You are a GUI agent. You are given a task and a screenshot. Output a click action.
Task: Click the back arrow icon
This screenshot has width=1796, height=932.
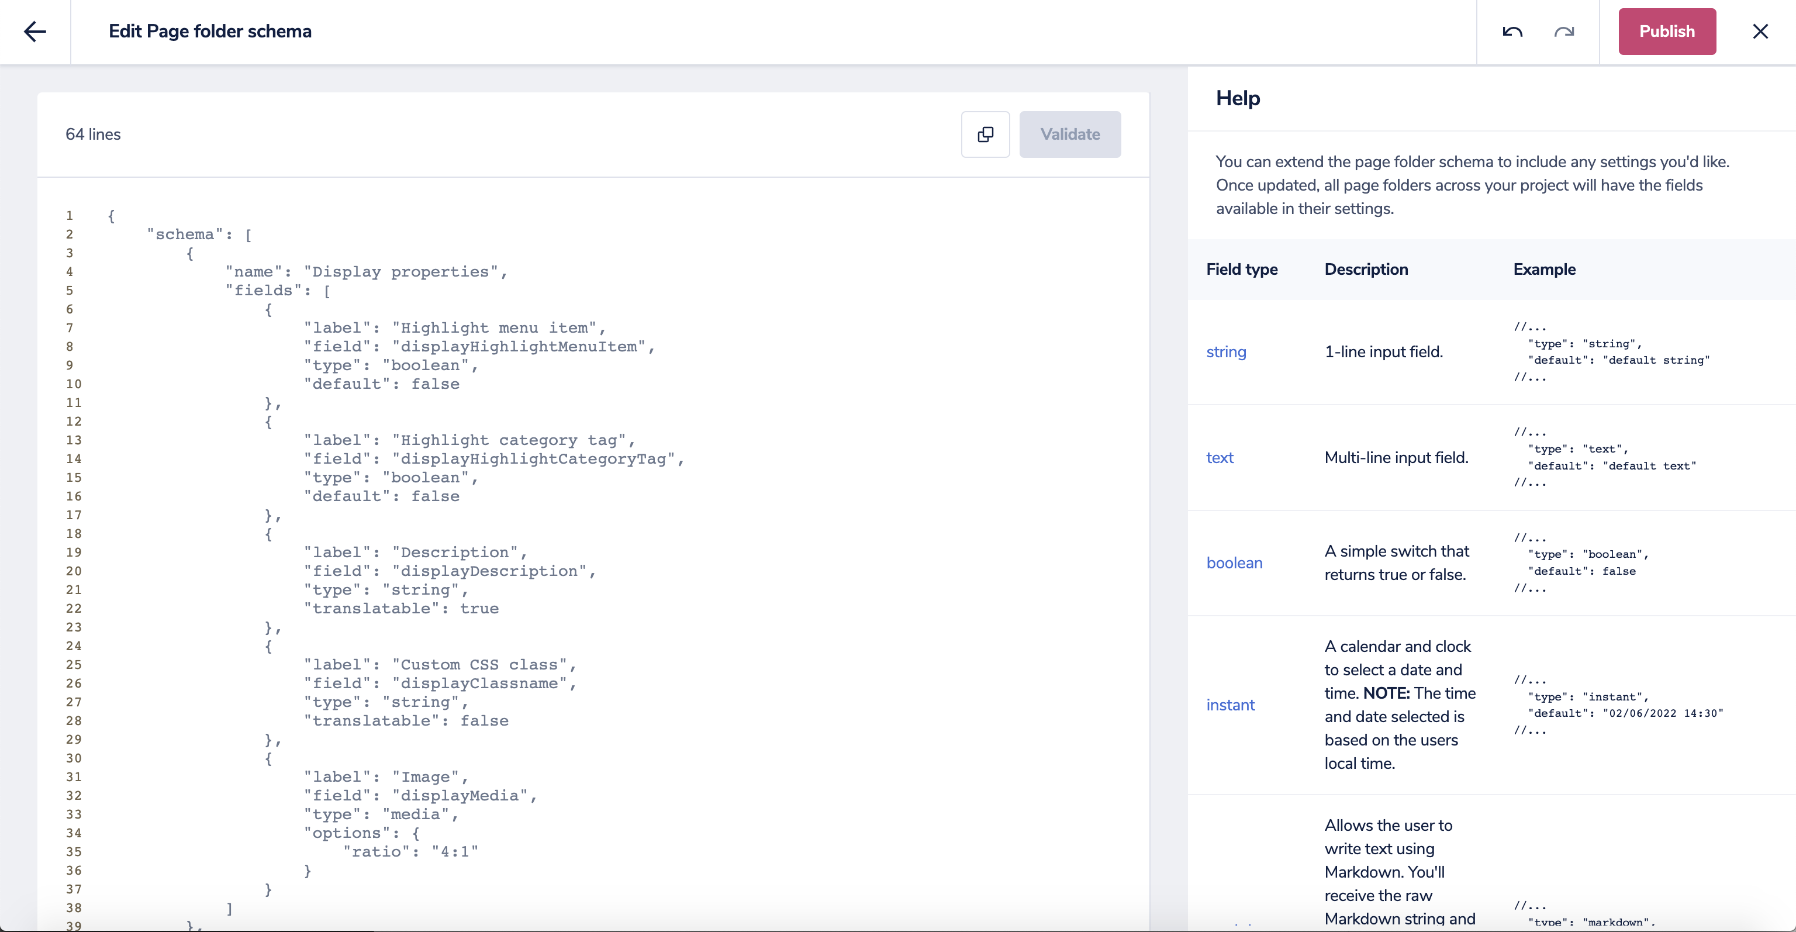point(35,32)
